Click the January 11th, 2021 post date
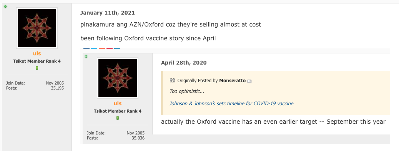 pos(107,13)
